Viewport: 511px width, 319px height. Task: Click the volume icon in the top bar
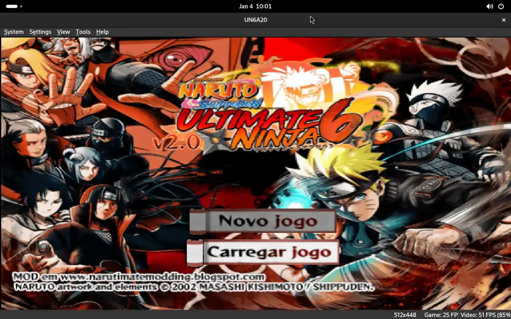pos(489,6)
